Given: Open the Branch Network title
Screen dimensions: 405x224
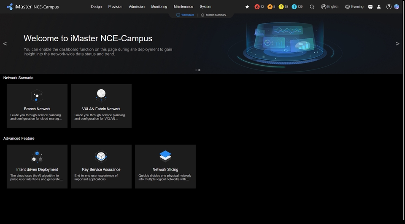Looking at the screenshot, I should click(37, 109).
